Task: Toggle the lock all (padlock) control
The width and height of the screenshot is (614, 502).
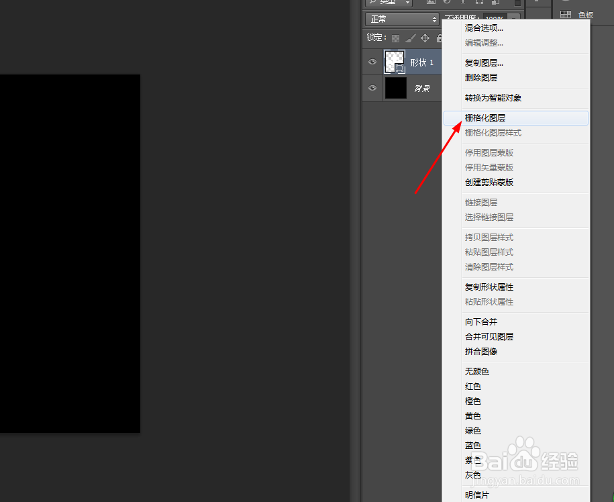Action: click(439, 38)
